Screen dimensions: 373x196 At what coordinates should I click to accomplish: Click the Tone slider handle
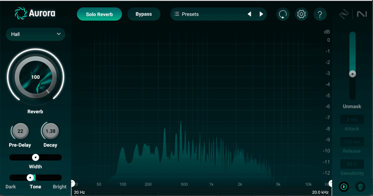30,177
